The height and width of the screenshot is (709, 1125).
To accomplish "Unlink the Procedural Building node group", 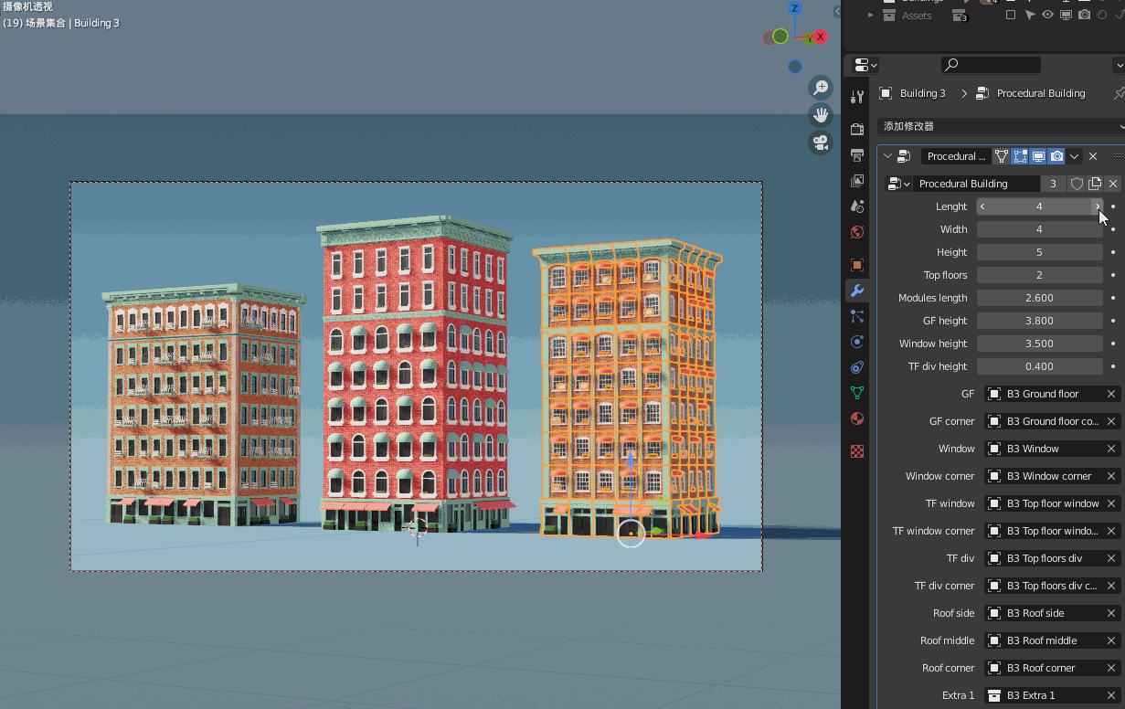I will click(x=1113, y=184).
